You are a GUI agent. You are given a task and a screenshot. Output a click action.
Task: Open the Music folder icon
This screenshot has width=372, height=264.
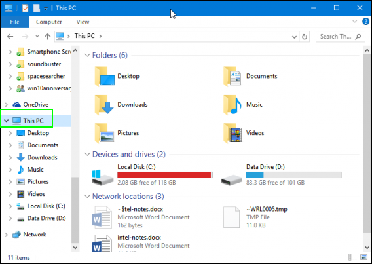pyautogui.click(x=232, y=105)
